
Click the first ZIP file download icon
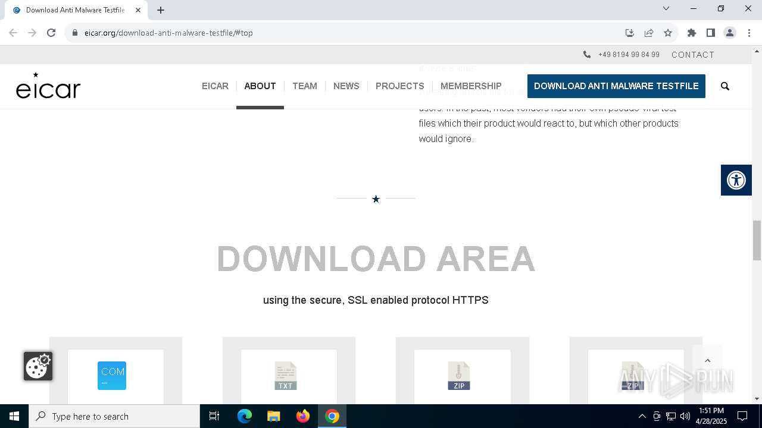459,376
